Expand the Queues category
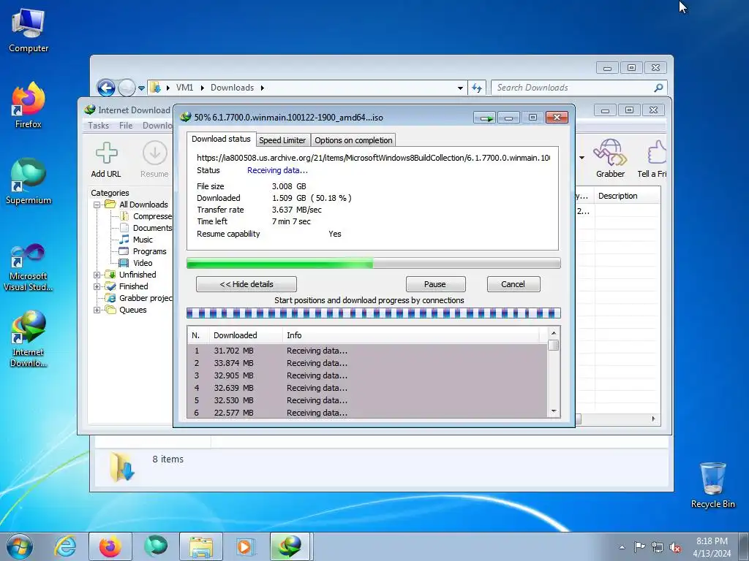 pos(97,310)
